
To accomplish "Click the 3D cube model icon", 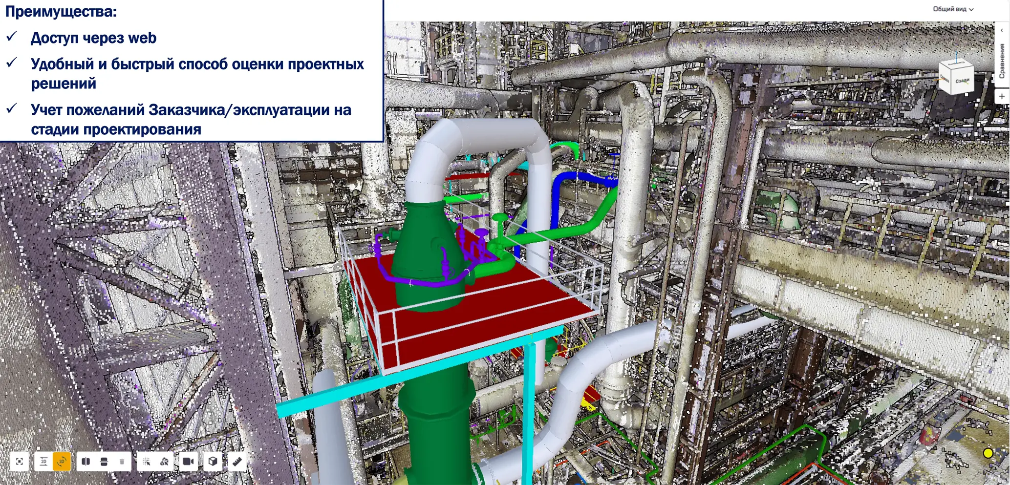I will (x=213, y=462).
